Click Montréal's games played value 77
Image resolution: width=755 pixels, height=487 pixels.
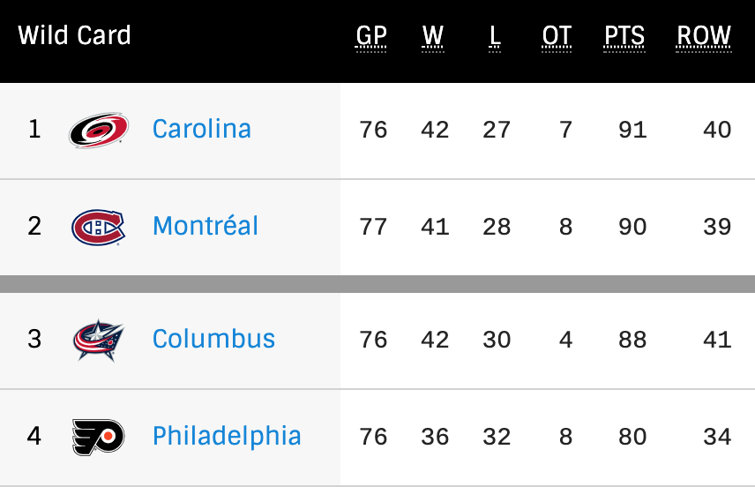(x=373, y=227)
